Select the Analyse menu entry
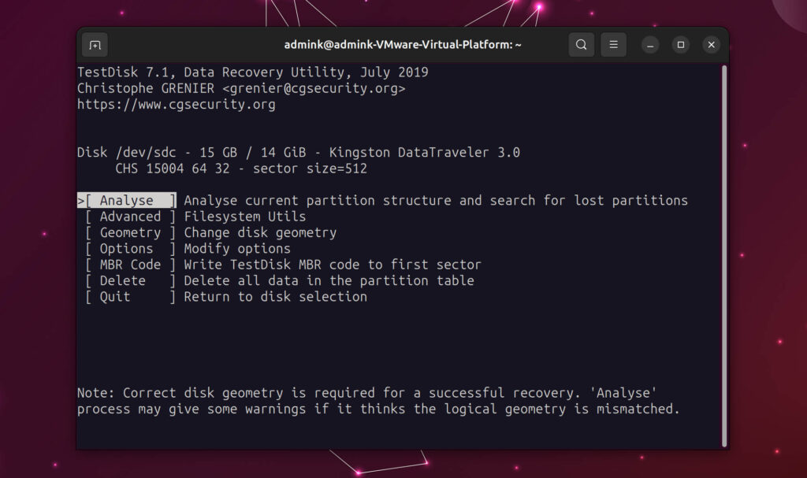This screenshot has width=807, height=478. tap(126, 200)
